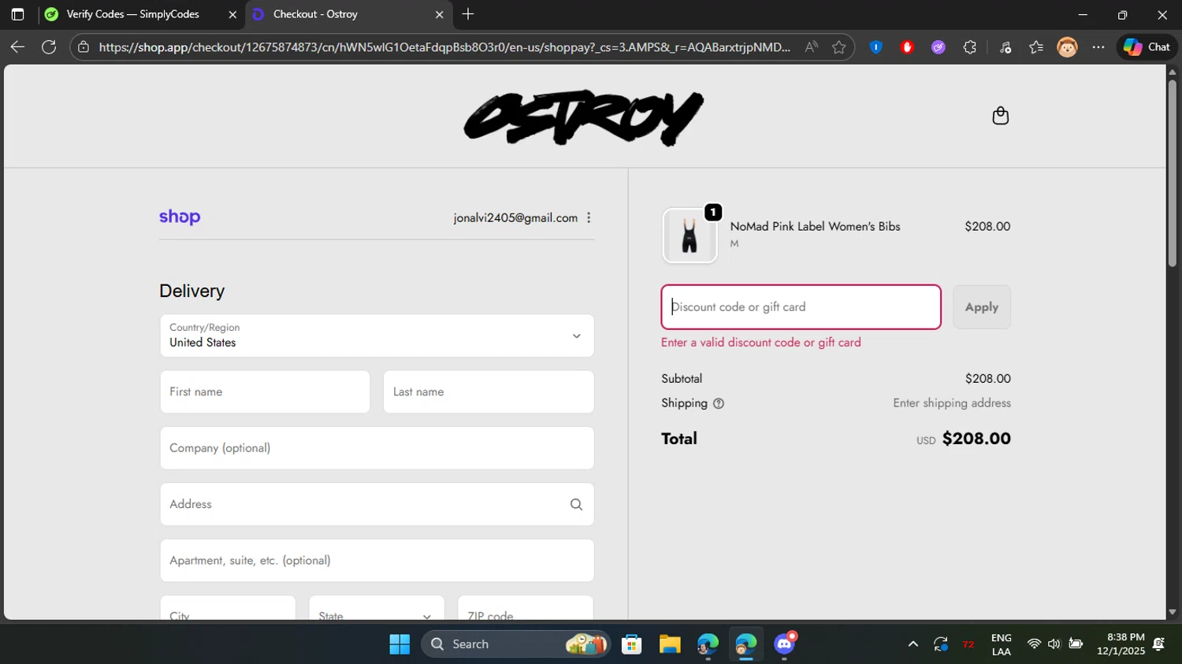1182x664 pixels.
Task: Open the shopping bag cart icon
Action: (1000, 116)
